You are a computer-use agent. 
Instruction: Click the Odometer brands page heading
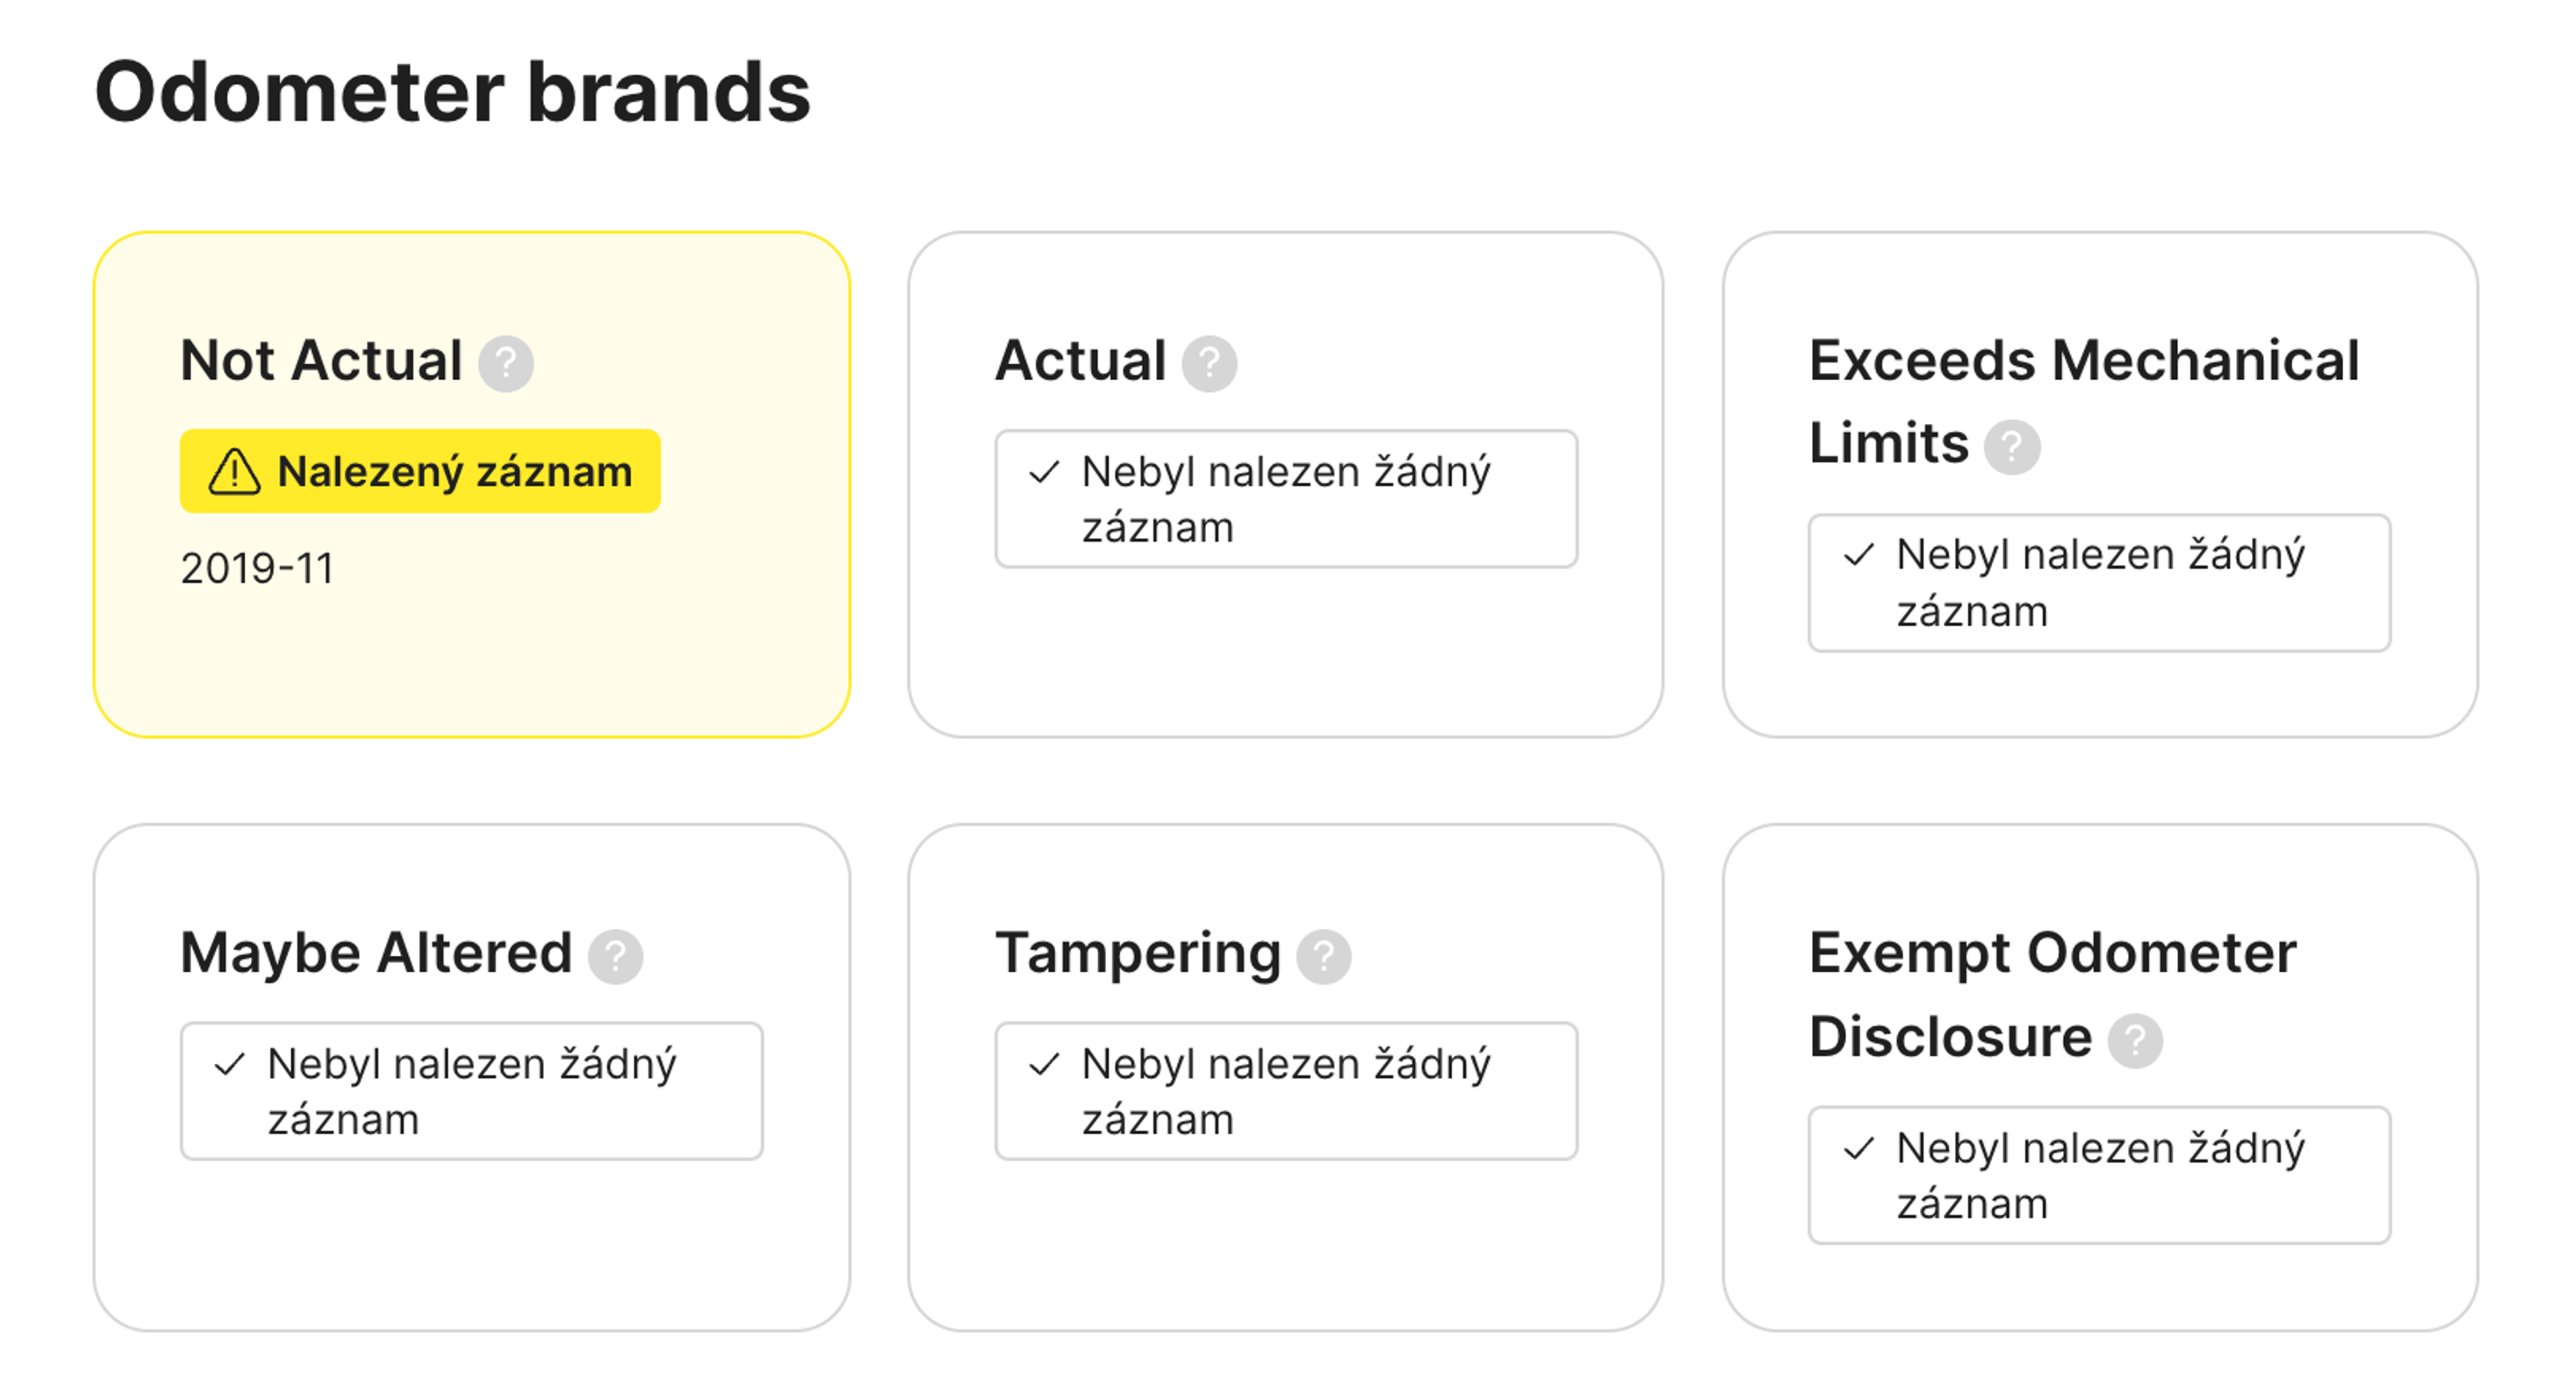(452, 93)
